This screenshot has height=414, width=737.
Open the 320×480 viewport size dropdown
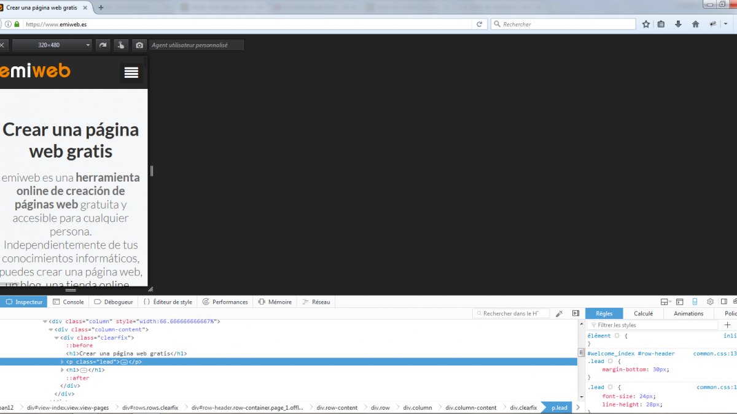[x=52, y=45]
